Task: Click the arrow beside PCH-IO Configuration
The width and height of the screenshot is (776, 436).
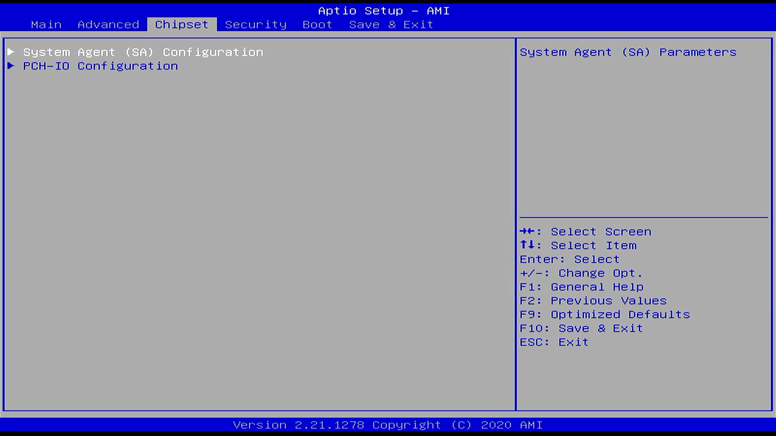Action: click(11, 65)
